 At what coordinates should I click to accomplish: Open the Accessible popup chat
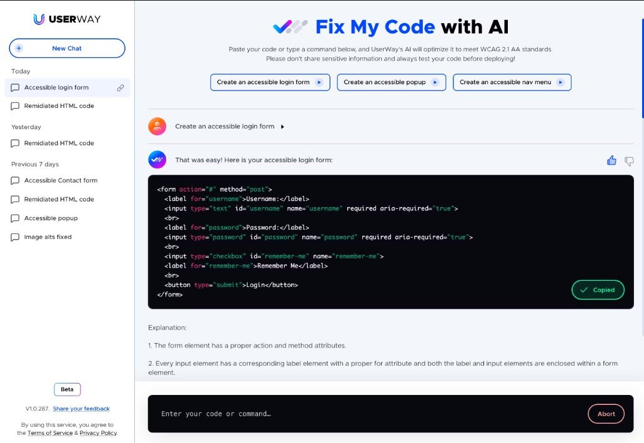(51, 218)
